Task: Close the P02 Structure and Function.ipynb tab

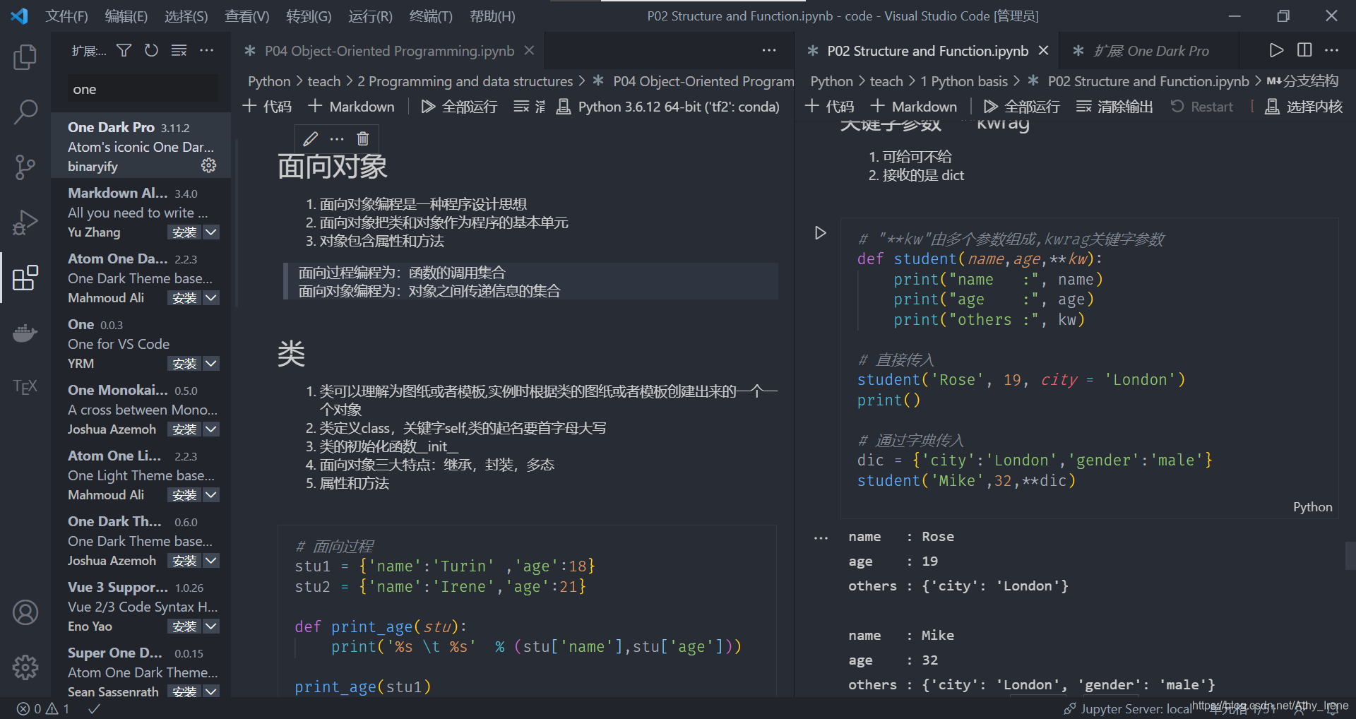Action: pos(1043,50)
